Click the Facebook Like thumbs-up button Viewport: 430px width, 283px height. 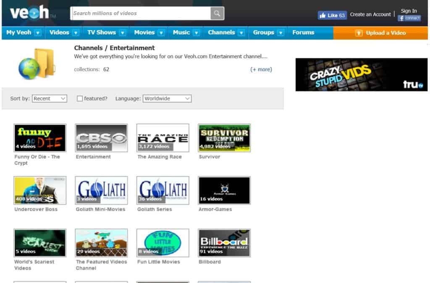pos(332,15)
